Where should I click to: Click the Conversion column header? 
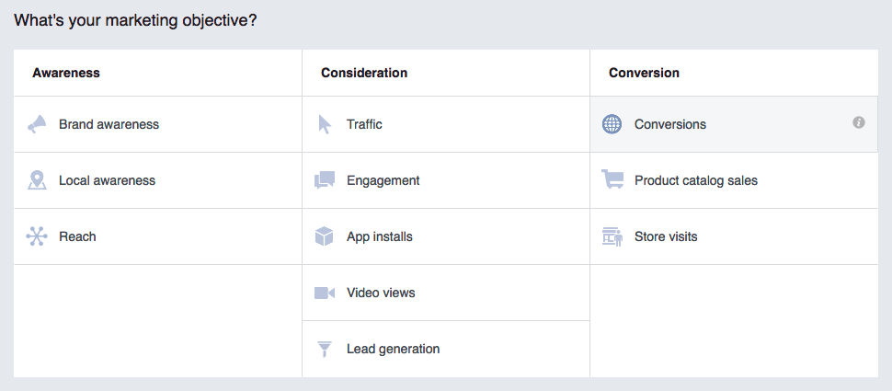tap(644, 73)
